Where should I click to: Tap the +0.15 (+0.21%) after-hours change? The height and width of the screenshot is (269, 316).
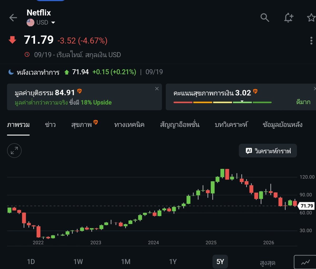(x=114, y=72)
